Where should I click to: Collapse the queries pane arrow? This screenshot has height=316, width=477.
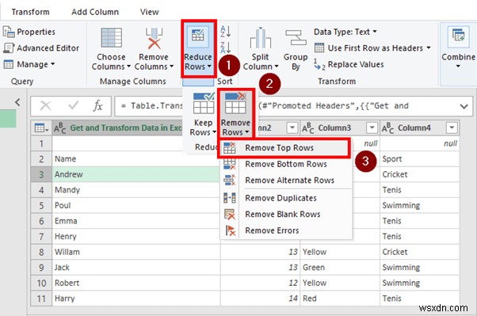(x=17, y=102)
